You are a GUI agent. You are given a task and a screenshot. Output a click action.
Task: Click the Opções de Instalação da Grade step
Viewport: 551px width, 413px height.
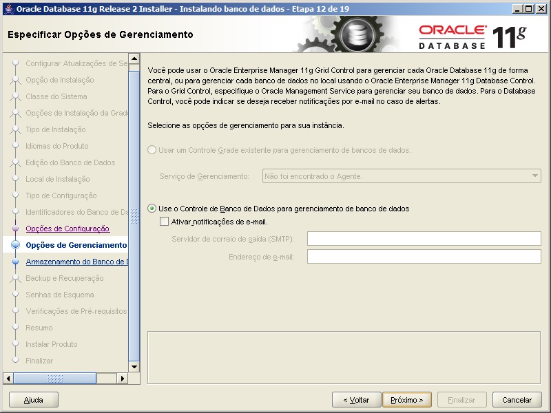click(x=76, y=113)
